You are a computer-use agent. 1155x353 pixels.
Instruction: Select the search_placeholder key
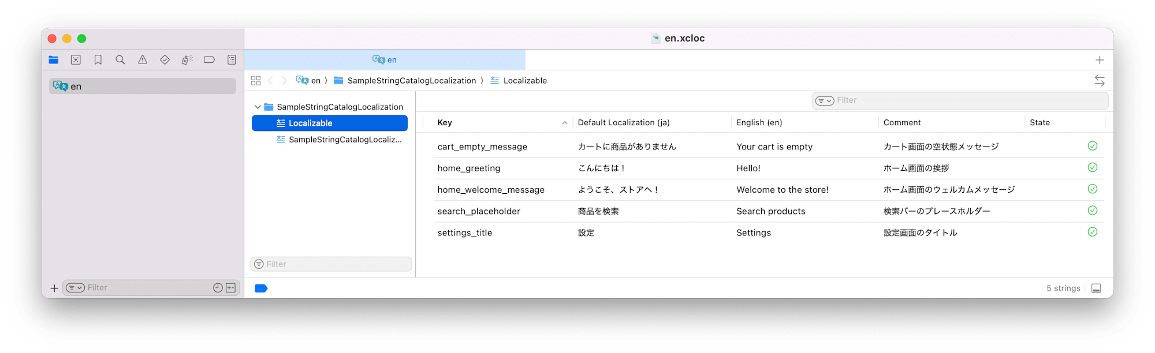479,212
